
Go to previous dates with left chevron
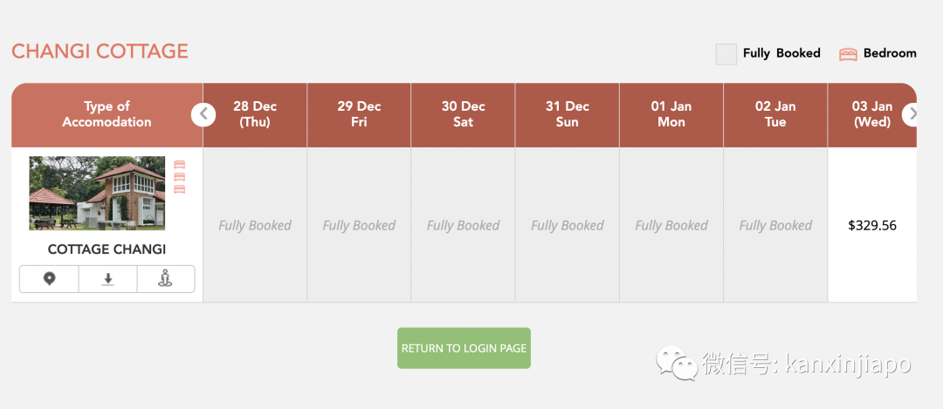(203, 114)
